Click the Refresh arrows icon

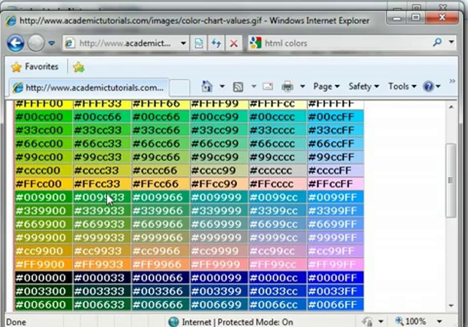pos(216,44)
